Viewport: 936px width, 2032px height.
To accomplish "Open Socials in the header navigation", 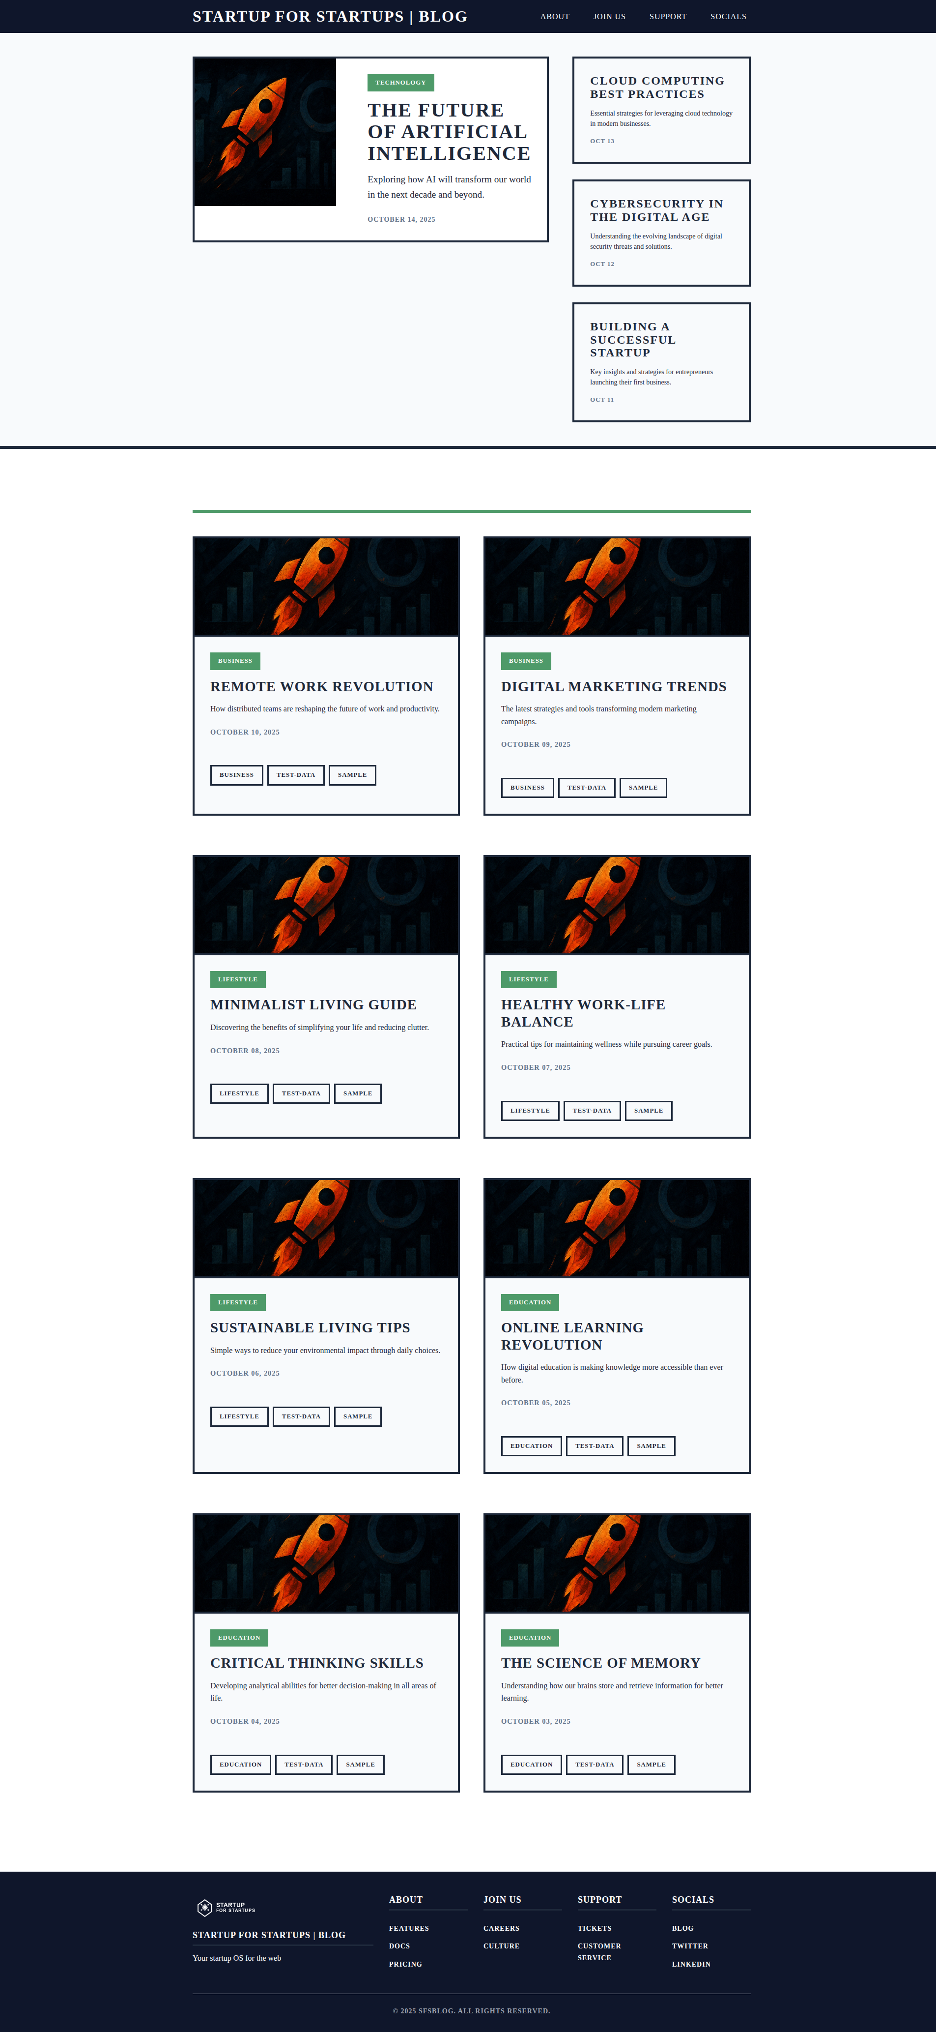I will click(728, 17).
